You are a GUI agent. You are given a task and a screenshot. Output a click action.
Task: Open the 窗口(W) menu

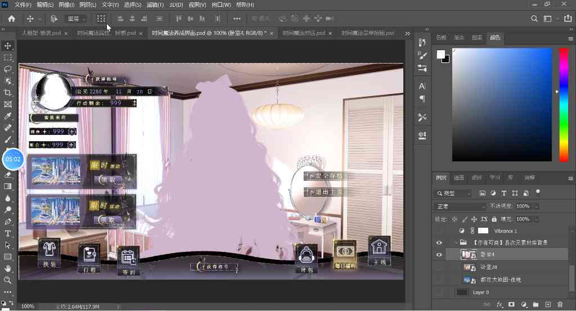tap(222, 4)
